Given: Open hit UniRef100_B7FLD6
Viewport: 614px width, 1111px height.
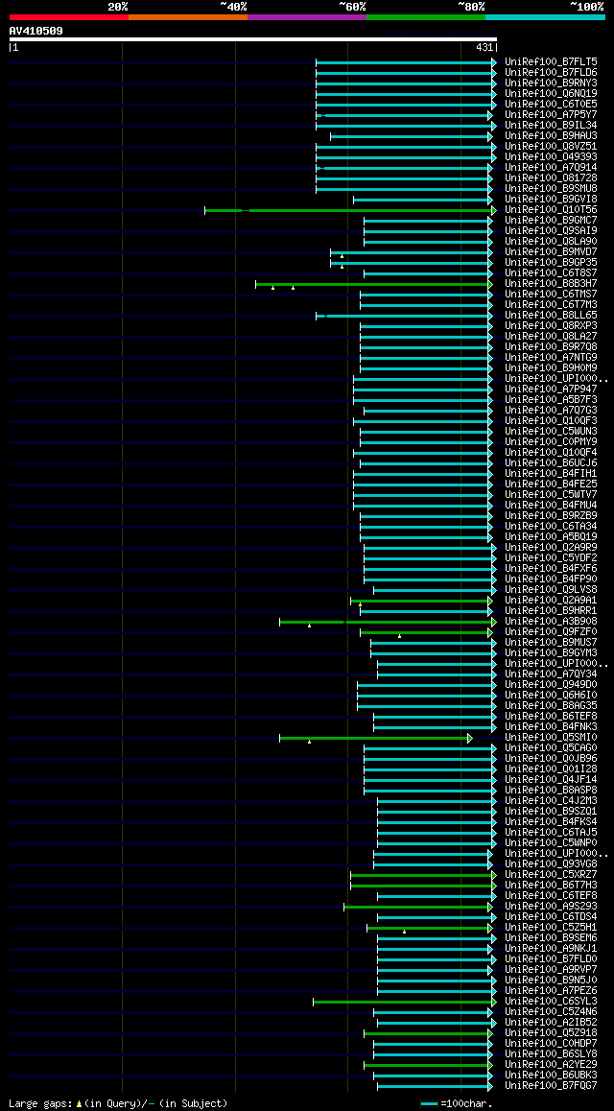Looking at the screenshot, I should pyautogui.click(x=551, y=73).
